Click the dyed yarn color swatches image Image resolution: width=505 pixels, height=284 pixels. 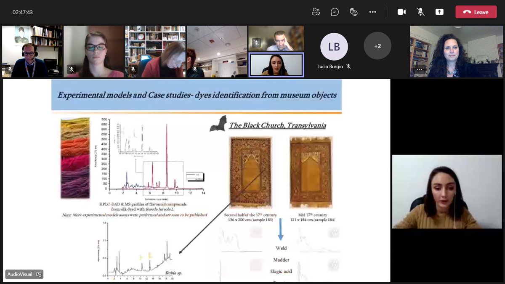(x=75, y=158)
